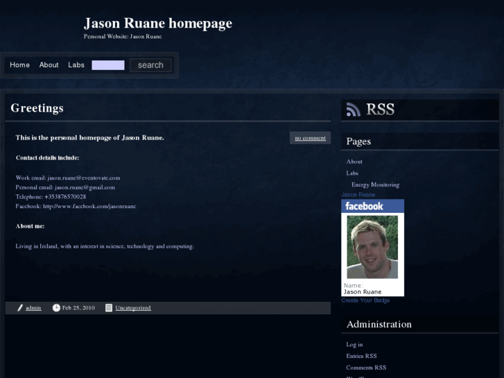
Task: Open the Labs page in the sidebar
Action: click(352, 173)
